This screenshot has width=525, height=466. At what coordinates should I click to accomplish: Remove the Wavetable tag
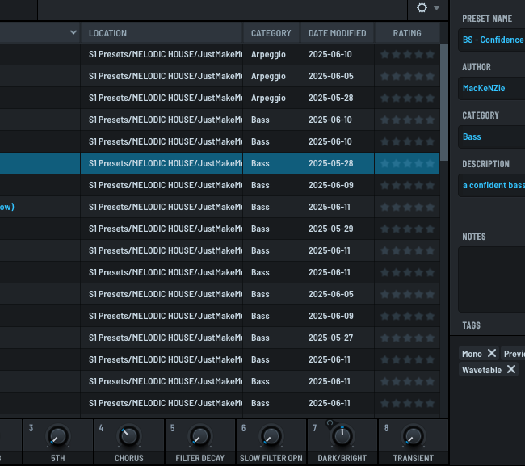(x=510, y=370)
